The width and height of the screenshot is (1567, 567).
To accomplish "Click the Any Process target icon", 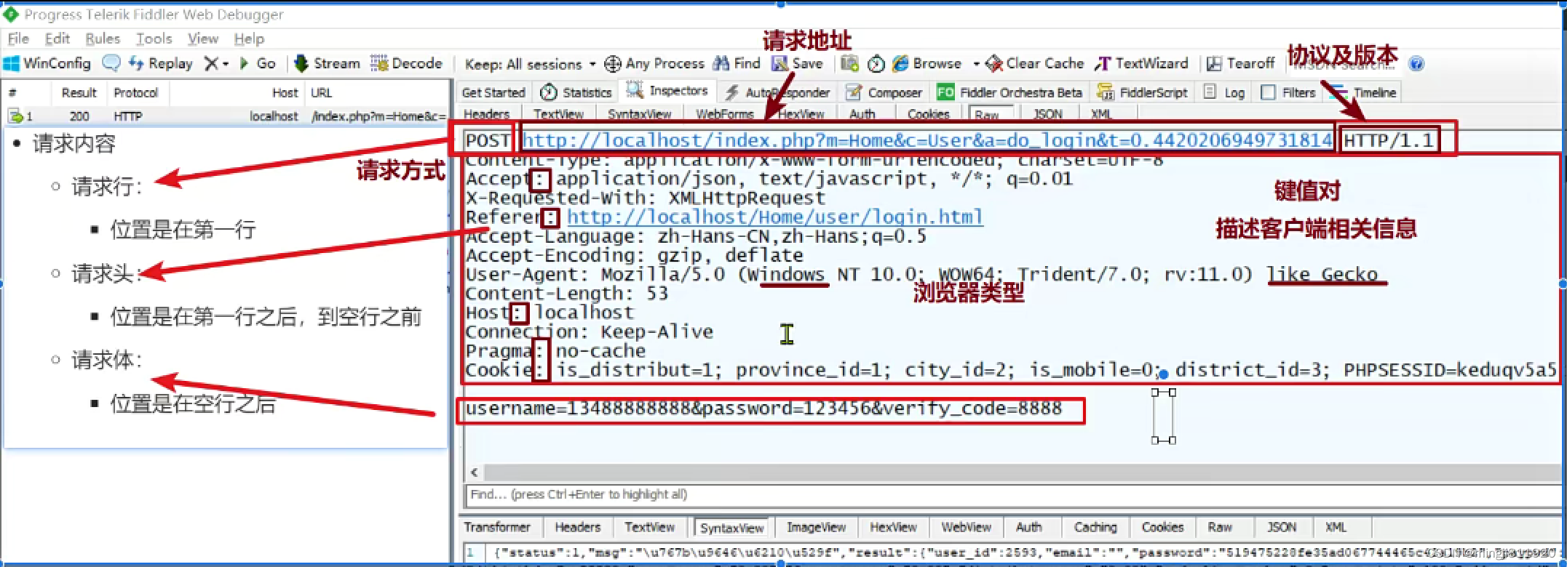I will [613, 64].
